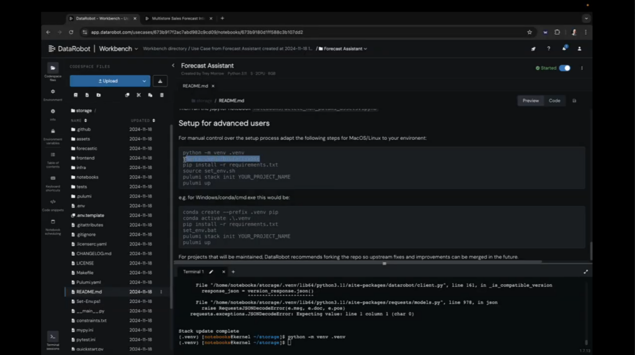Open notifications bell icon
The image size is (635, 355).
(x=564, y=48)
